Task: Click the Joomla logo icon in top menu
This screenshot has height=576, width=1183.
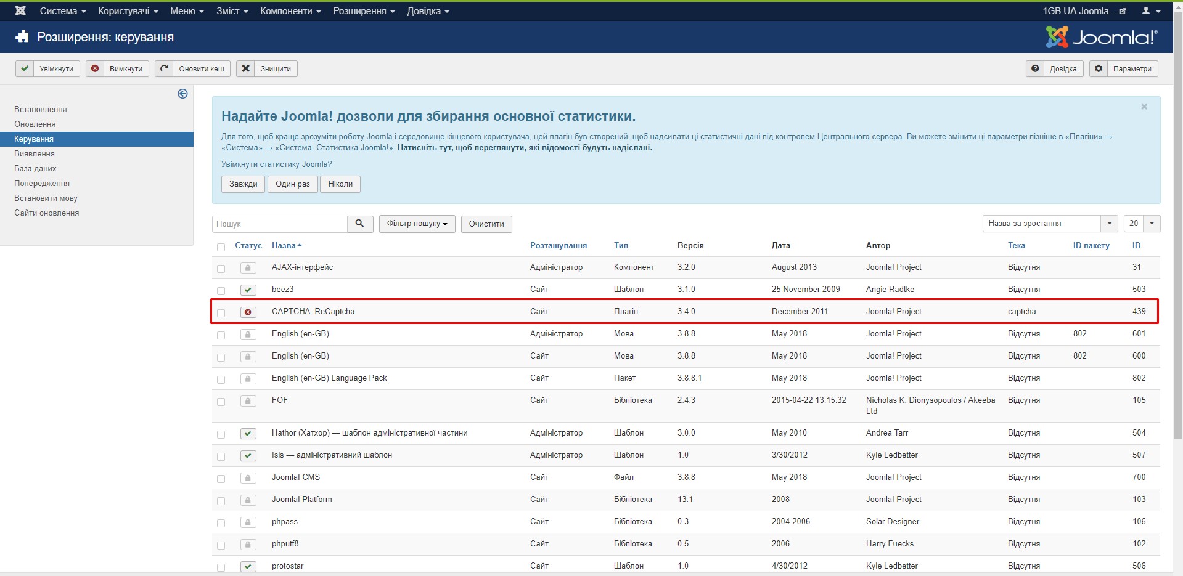Action: pyautogui.click(x=20, y=10)
